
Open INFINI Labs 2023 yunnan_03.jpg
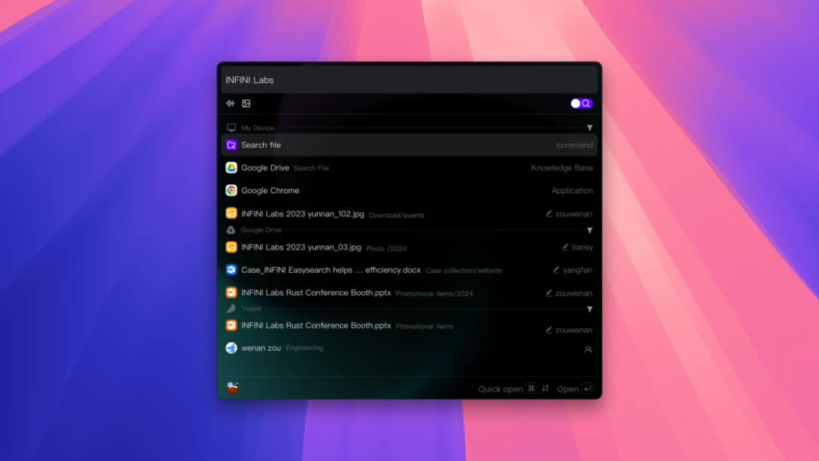[409, 247]
